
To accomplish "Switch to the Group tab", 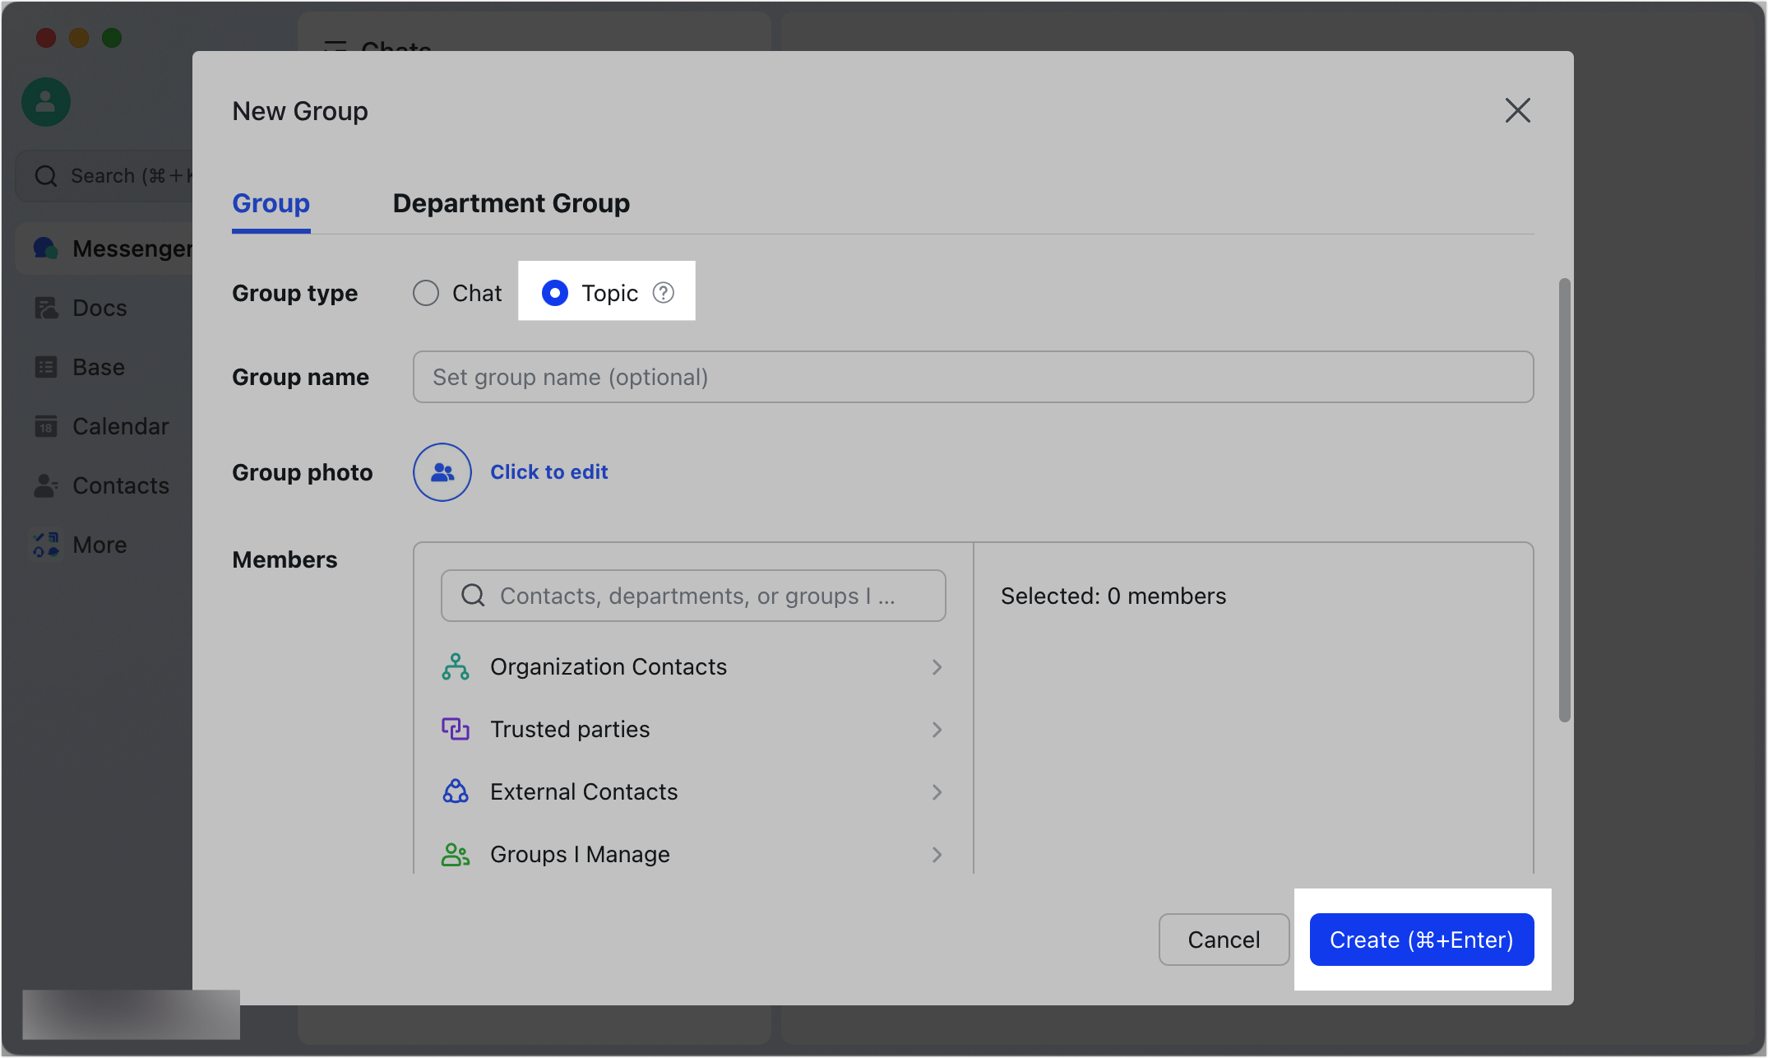I will click(271, 203).
